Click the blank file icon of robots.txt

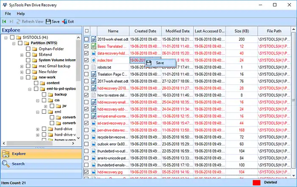click(94, 67)
